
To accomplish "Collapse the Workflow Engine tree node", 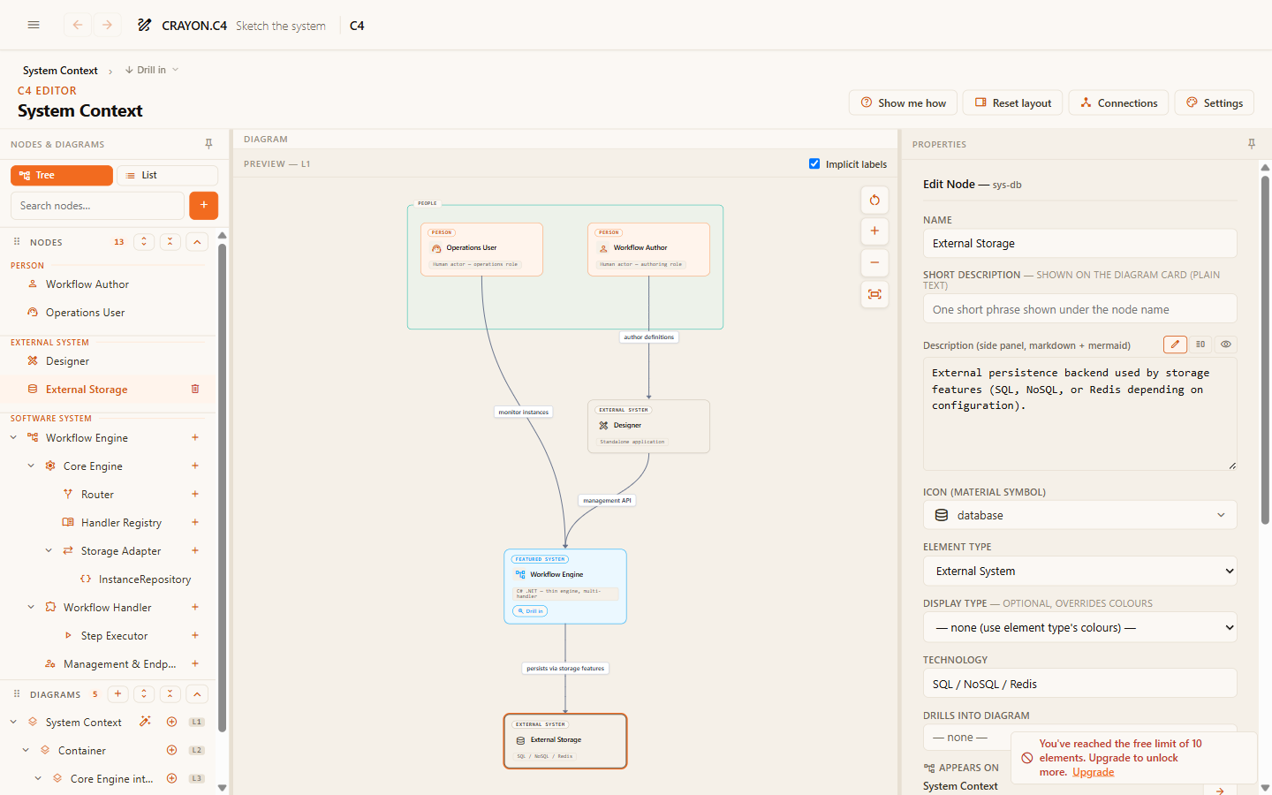I will coord(13,437).
